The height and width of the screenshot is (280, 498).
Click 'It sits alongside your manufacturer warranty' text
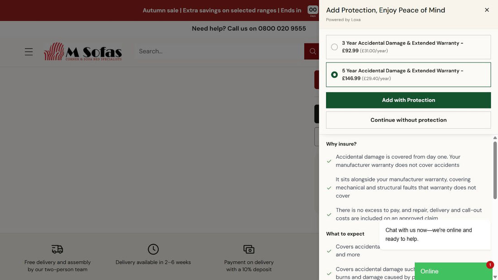tap(406, 188)
